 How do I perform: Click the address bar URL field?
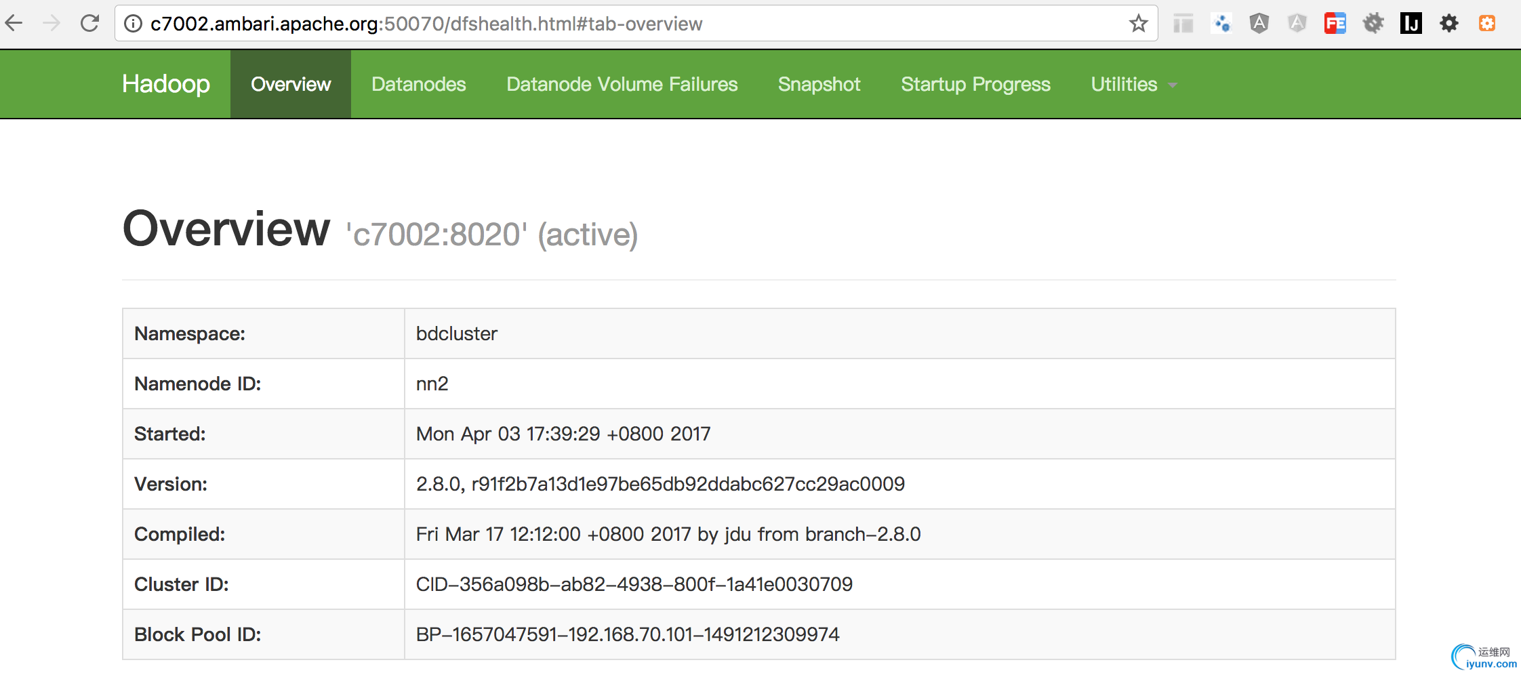click(636, 24)
